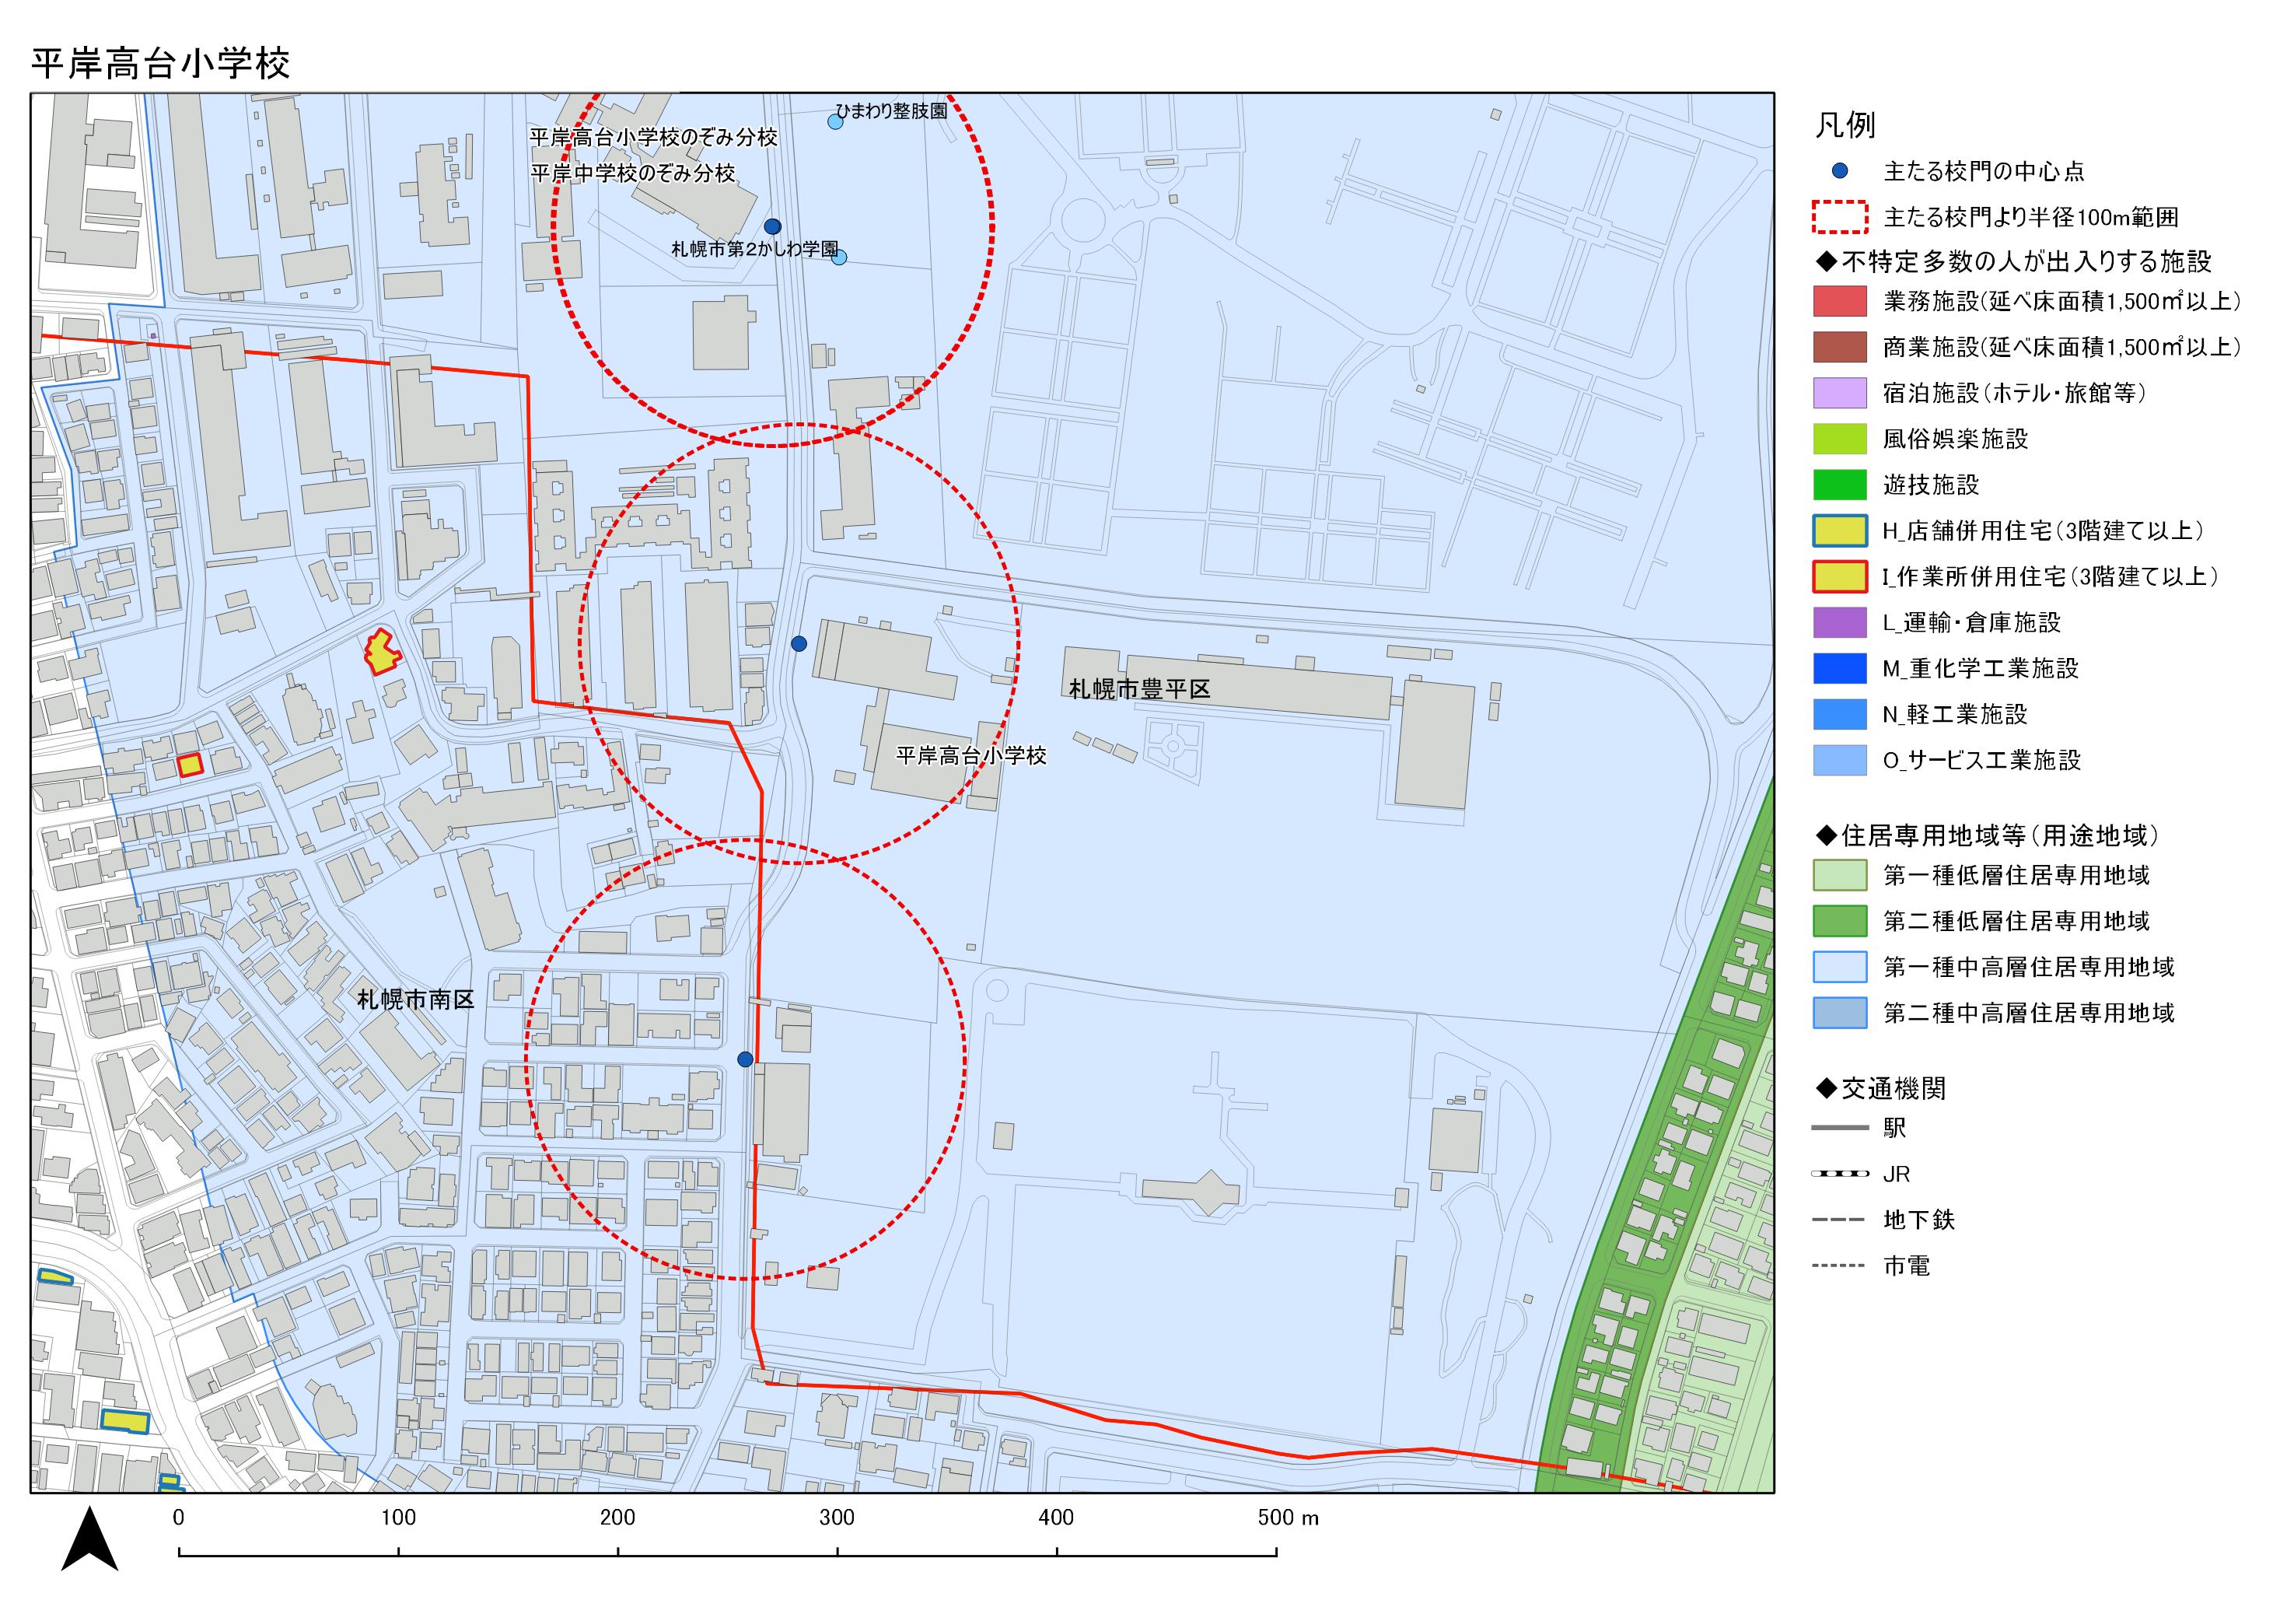Image resolution: width=2273 pixels, height=1607 pixels.
Task: Click the upper blue-outlined yellow building in the bottom-left corner
Action: pos(55,1276)
